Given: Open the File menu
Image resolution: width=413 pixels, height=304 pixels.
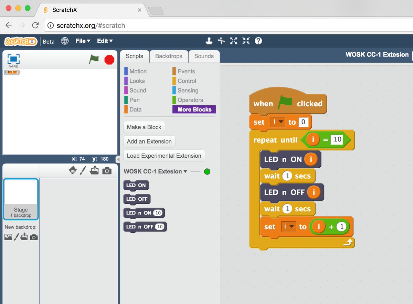Looking at the screenshot, I should pos(83,41).
